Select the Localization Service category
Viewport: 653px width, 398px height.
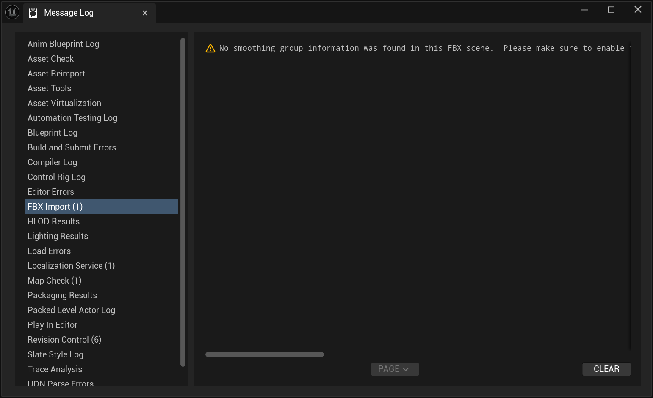click(71, 265)
